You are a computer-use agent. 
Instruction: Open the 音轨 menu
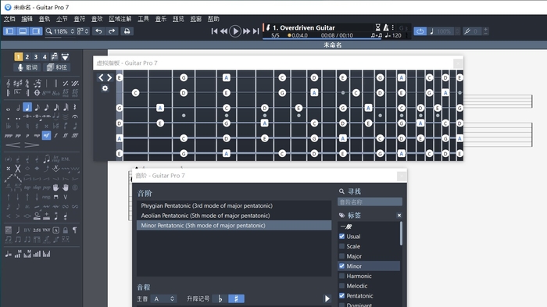(45, 19)
